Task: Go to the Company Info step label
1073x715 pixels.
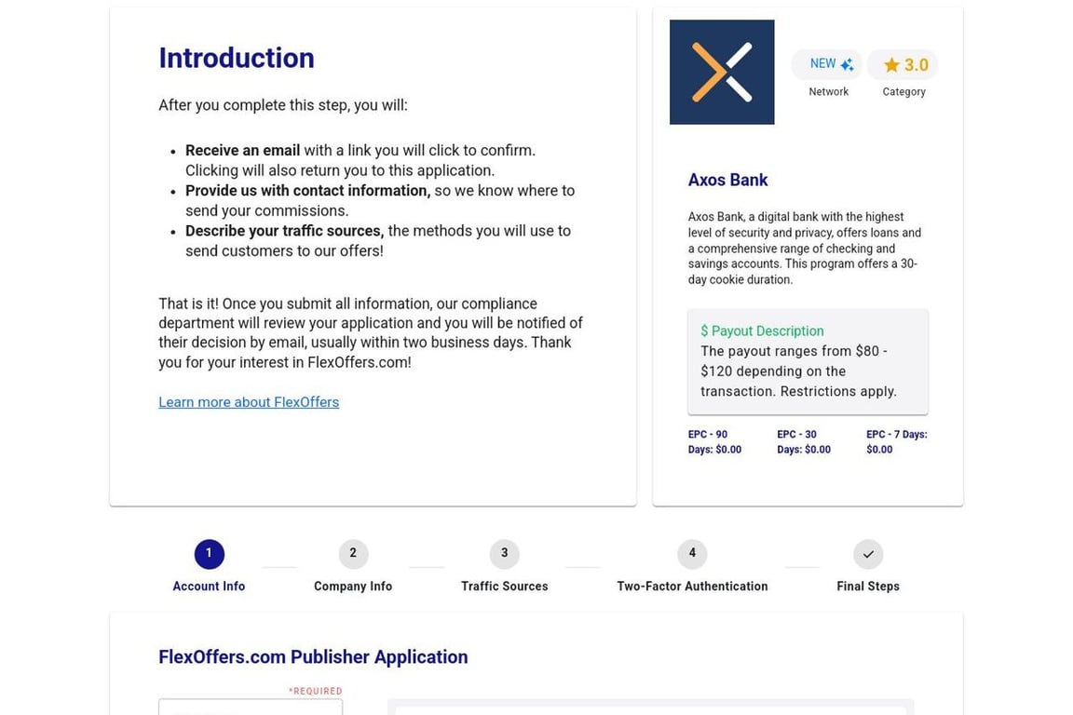Action: pos(353,587)
